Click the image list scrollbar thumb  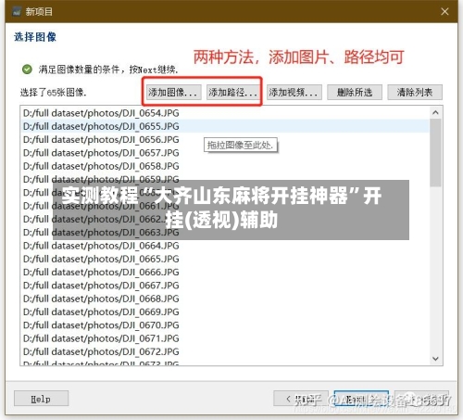(x=435, y=153)
